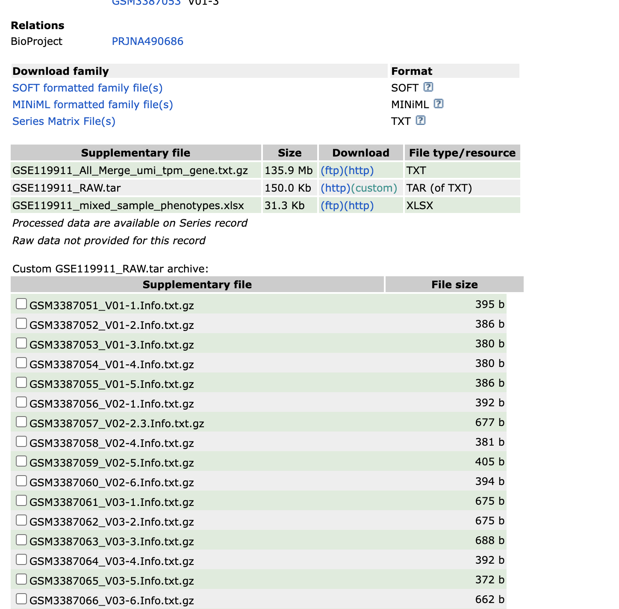Download tpm_gene.txt.gz via http link
This screenshot has width=619, height=609.
coord(359,171)
